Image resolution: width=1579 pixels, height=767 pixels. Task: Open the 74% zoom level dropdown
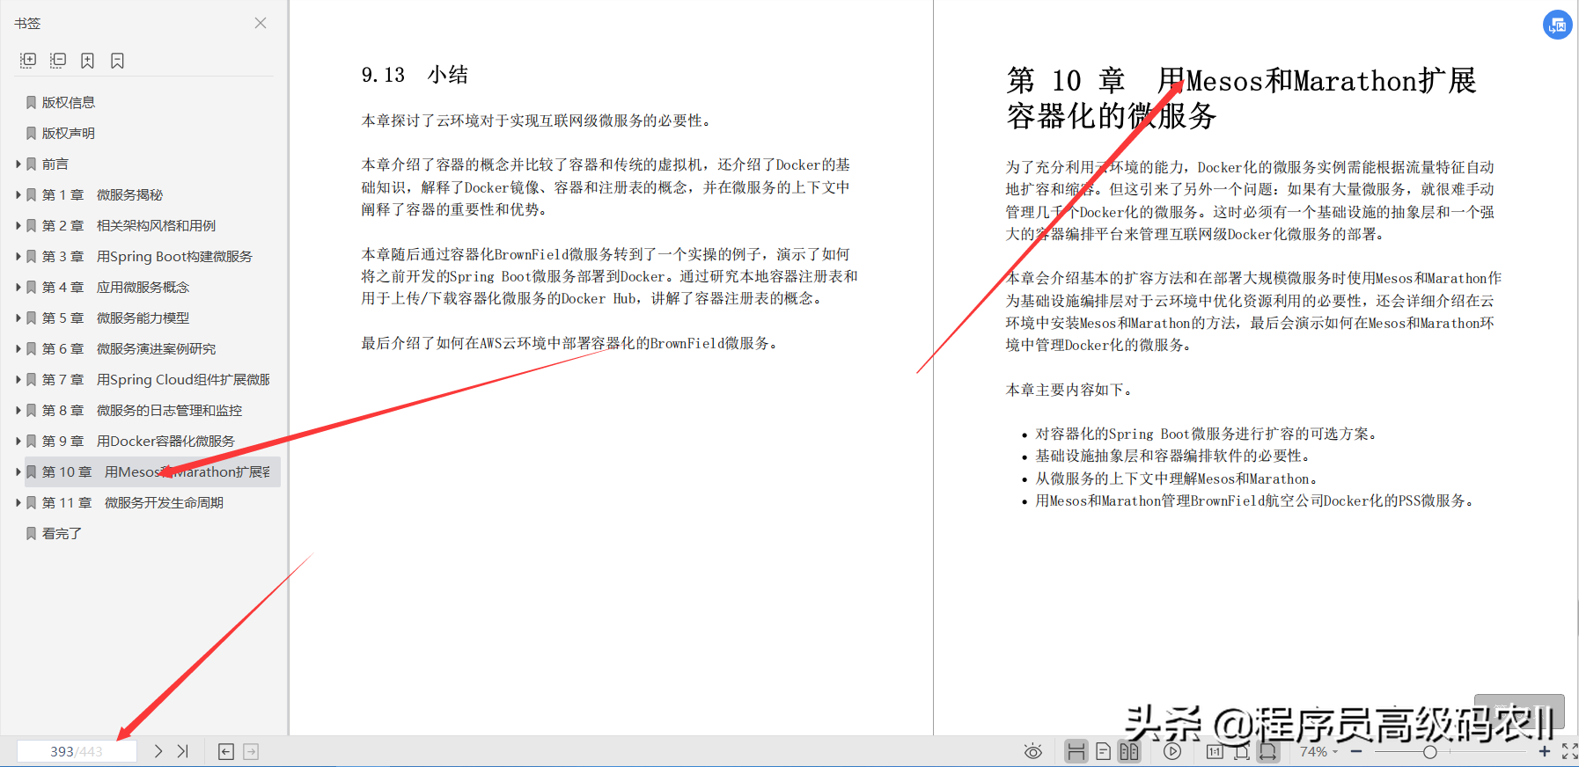click(x=1318, y=751)
